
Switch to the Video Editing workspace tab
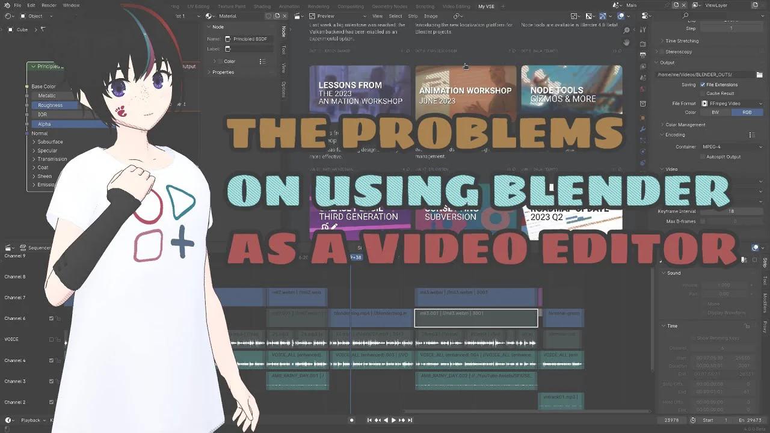[x=456, y=6]
